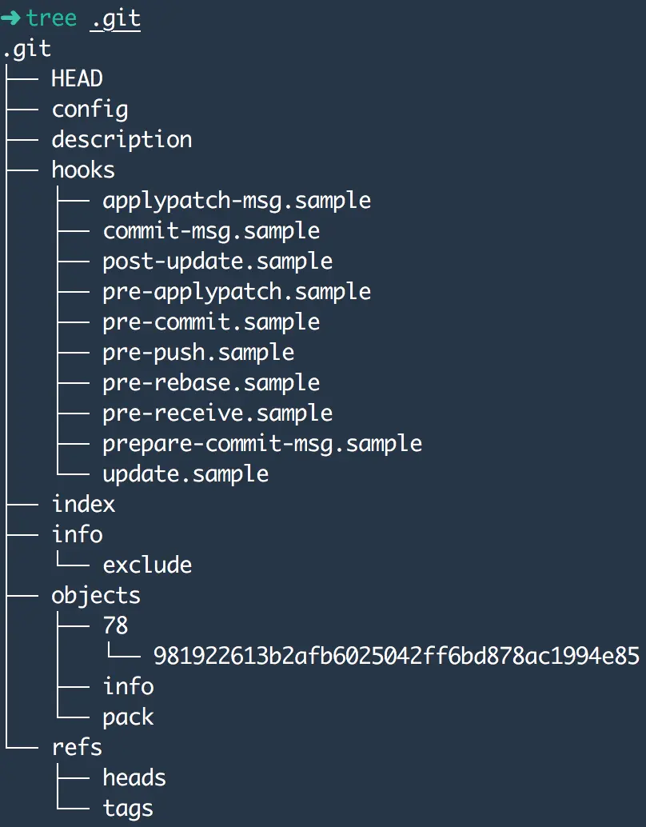This screenshot has height=827, width=646.
Task: Click the update.sample entry
Action: point(185,473)
